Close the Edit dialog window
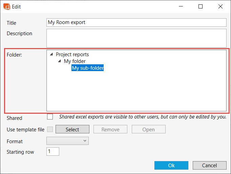Image resolution: width=231 pixels, height=174 pixels. [x=220, y=6]
